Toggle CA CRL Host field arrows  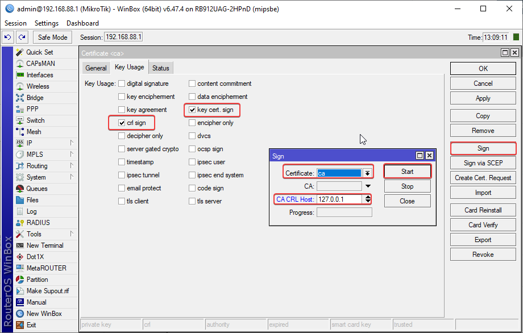tap(368, 199)
